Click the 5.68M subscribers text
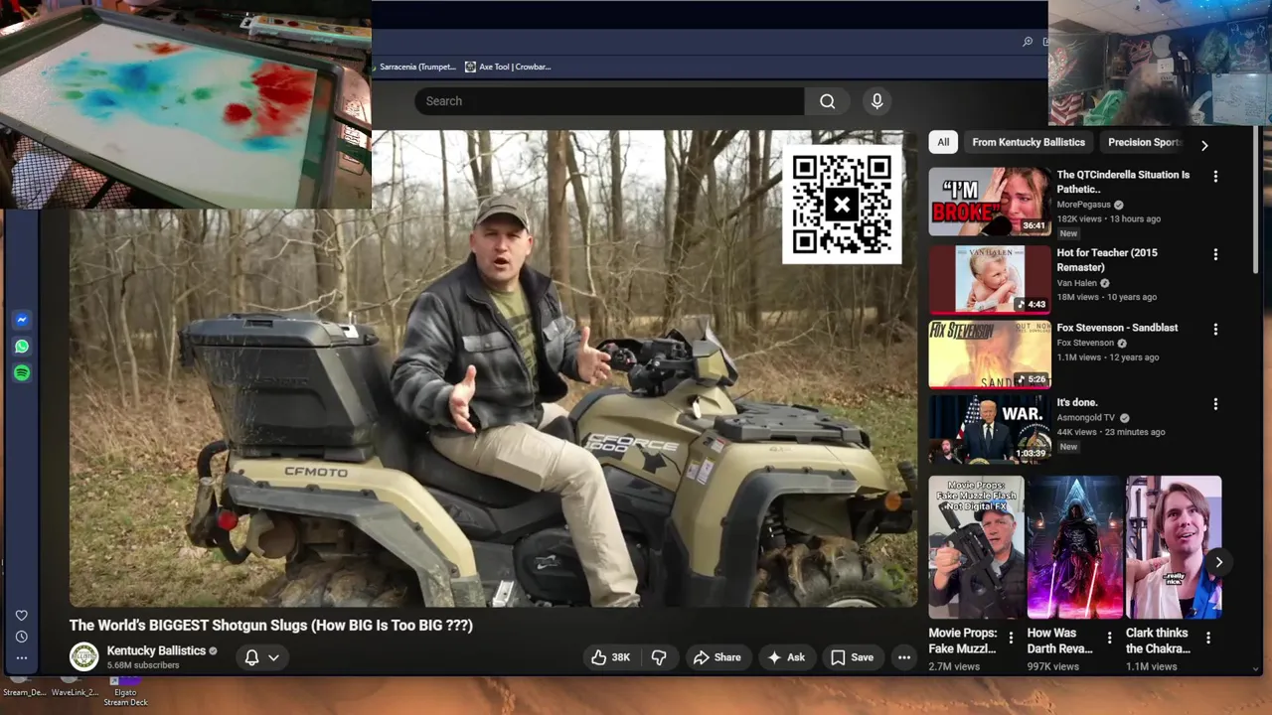Screen dimensions: 1272x715 tap(143, 665)
